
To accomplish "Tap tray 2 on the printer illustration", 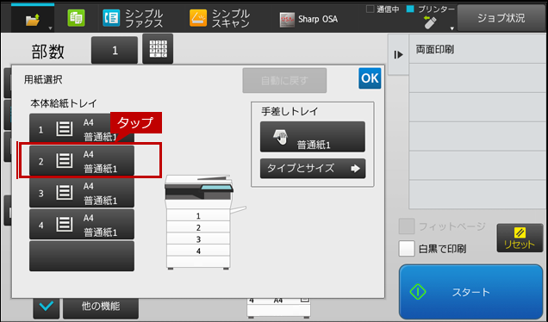I will [x=198, y=227].
